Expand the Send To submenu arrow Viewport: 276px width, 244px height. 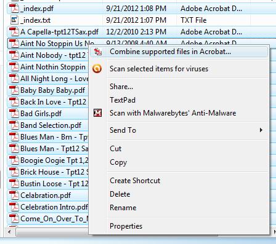coord(261,130)
